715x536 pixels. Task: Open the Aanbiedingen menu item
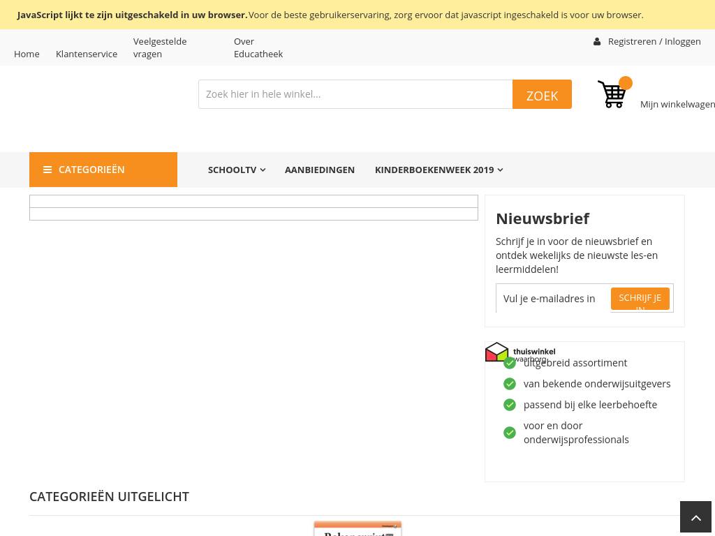(x=320, y=170)
